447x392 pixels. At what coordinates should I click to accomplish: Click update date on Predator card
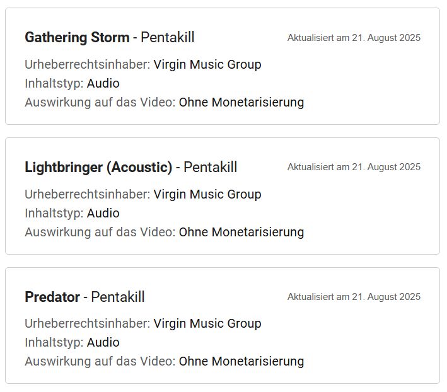354,297
